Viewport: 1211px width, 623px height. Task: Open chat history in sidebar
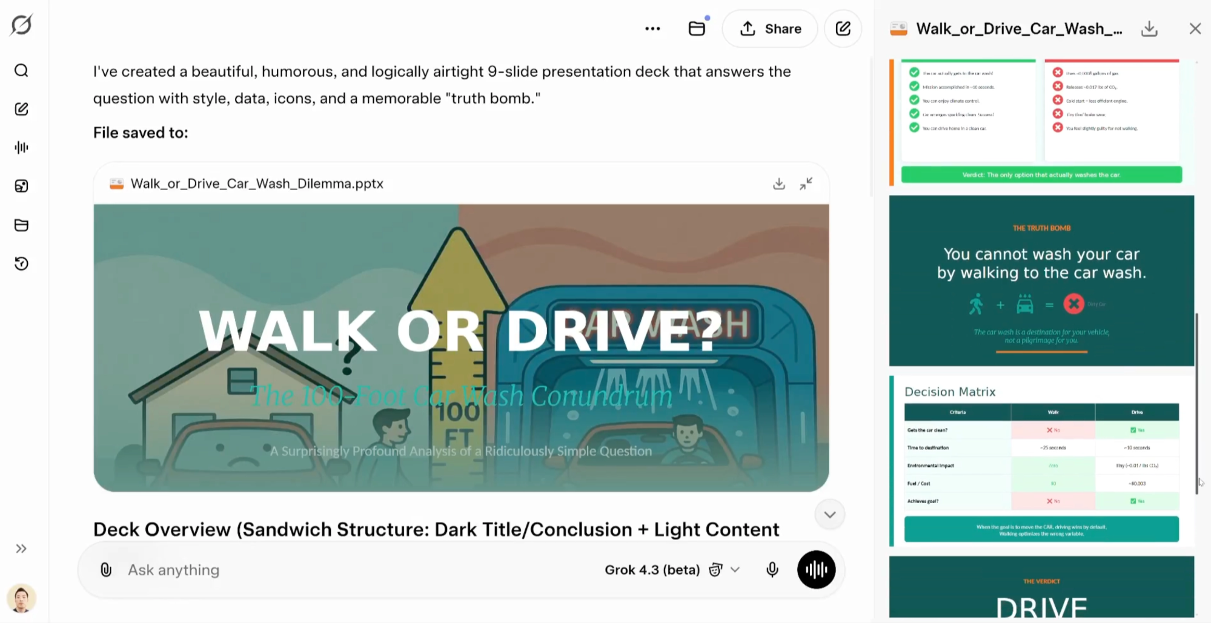click(x=22, y=263)
